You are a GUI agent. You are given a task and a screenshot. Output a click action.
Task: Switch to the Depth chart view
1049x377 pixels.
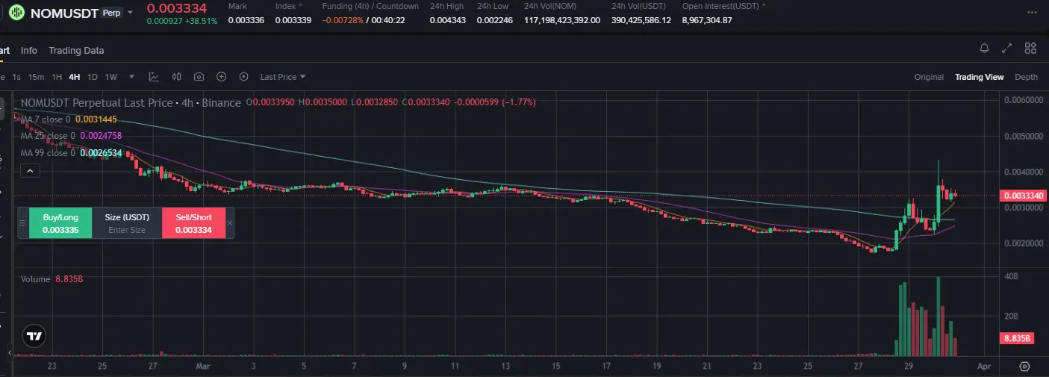click(x=1026, y=77)
